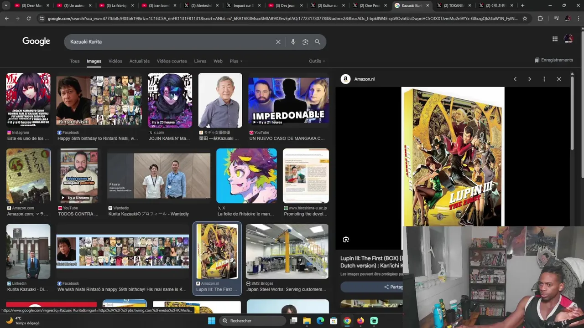Close the Amazon.nl image preview panel
Viewport: 584px width, 328px height.
click(559, 79)
